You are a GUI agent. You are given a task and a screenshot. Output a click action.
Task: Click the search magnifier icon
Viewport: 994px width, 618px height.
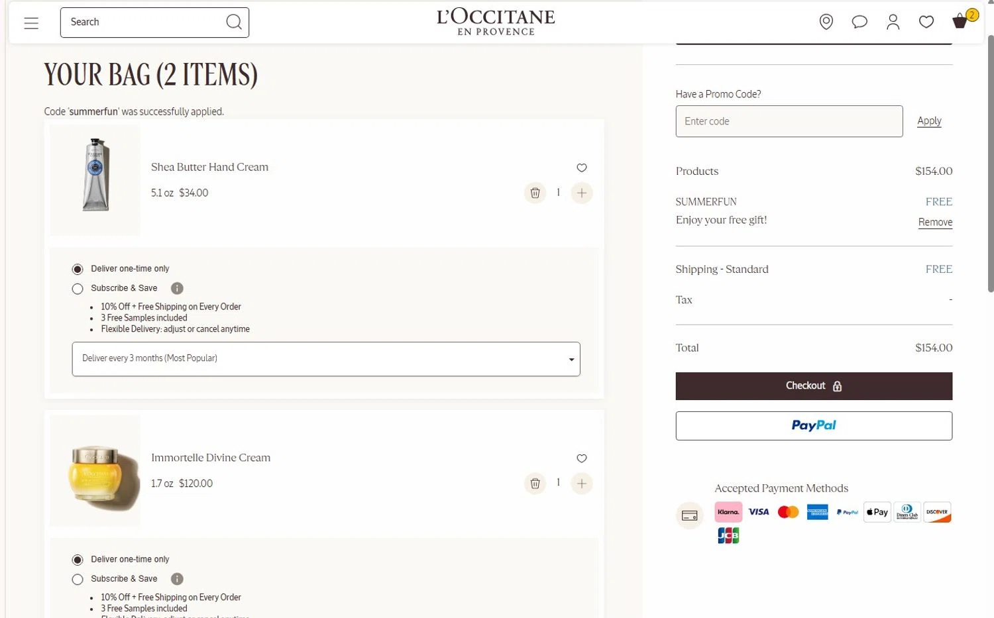(x=233, y=22)
